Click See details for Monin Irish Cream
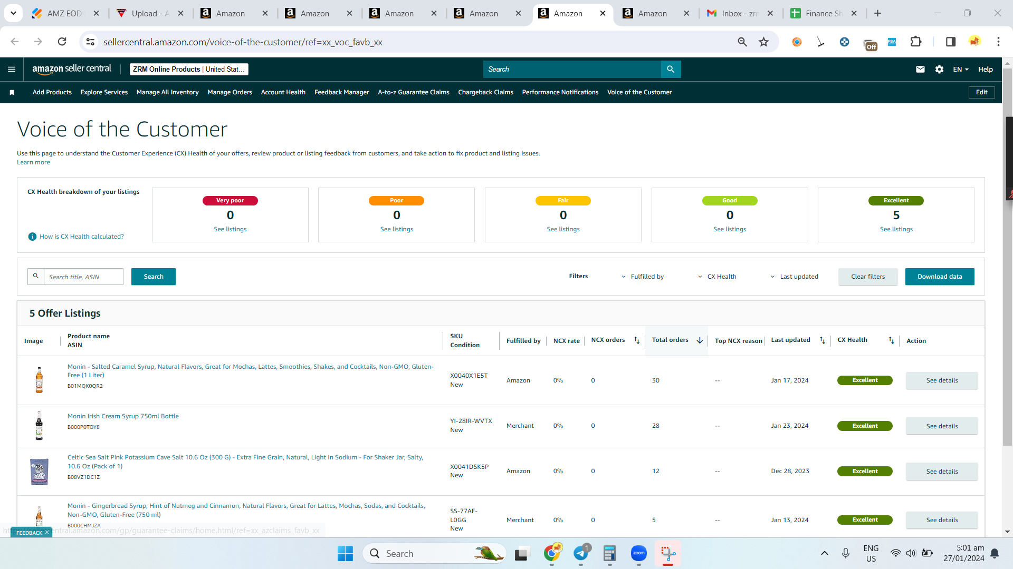 tap(942, 426)
